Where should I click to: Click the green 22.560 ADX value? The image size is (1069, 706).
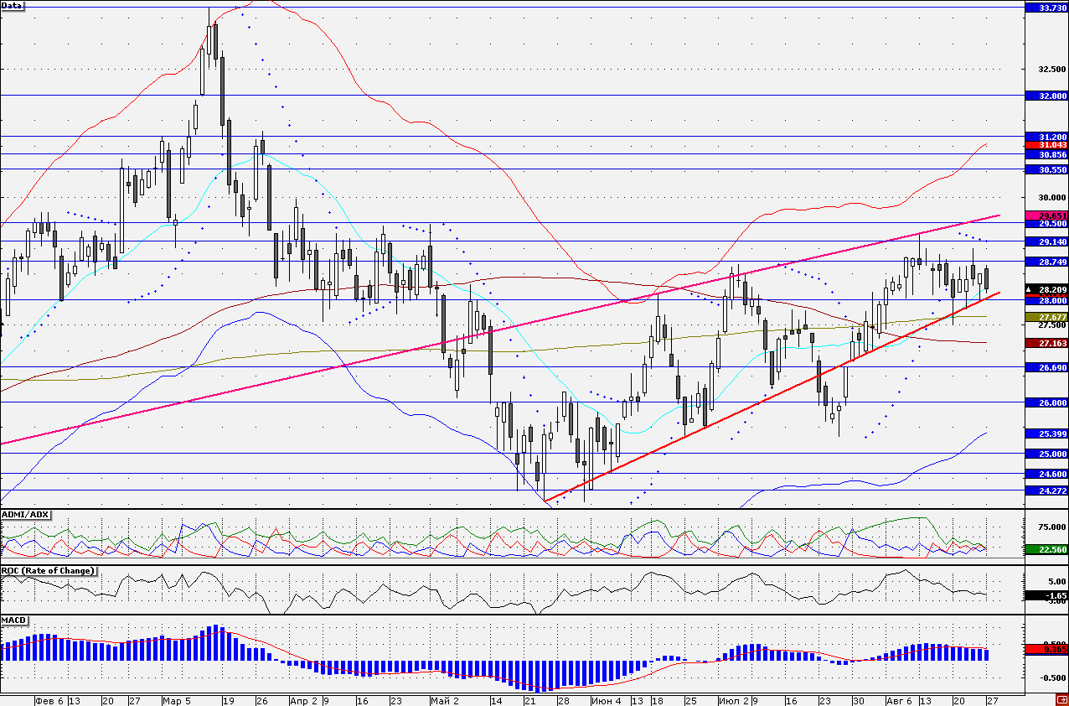pyautogui.click(x=1046, y=549)
